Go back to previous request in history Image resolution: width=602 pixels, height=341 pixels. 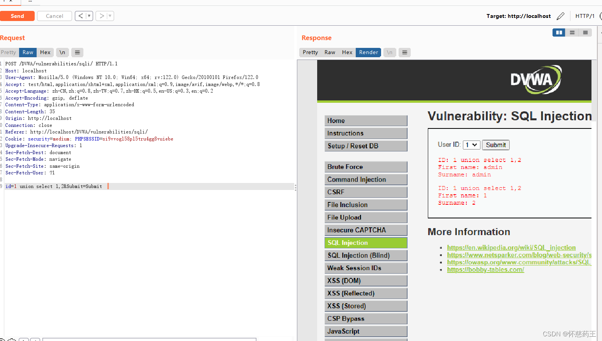81,16
